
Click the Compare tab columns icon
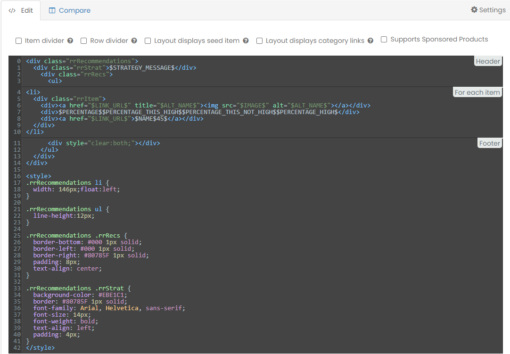pyautogui.click(x=52, y=10)
